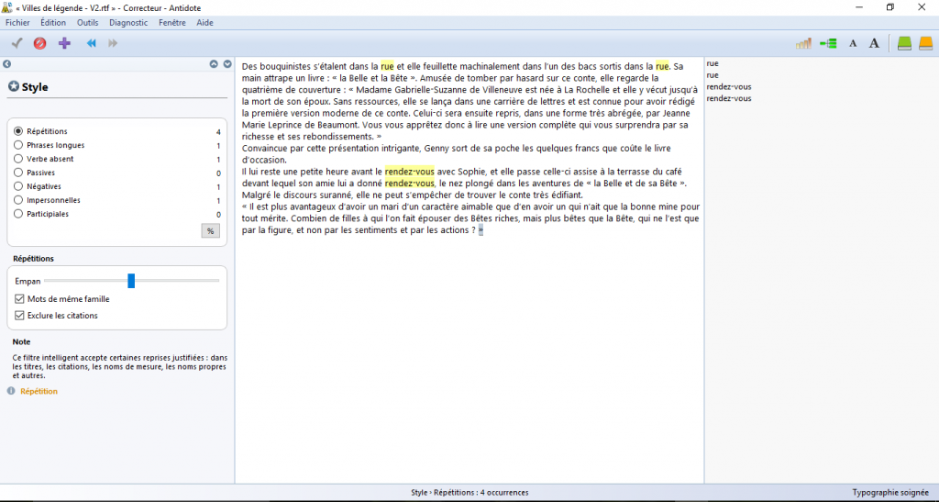Click the down-arrow circle icon in left panel header

pos(227,64)
